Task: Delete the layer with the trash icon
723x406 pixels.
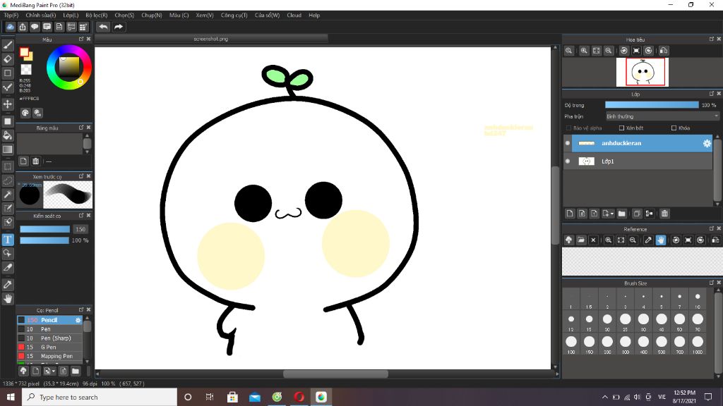Action: tap(664, 214)
